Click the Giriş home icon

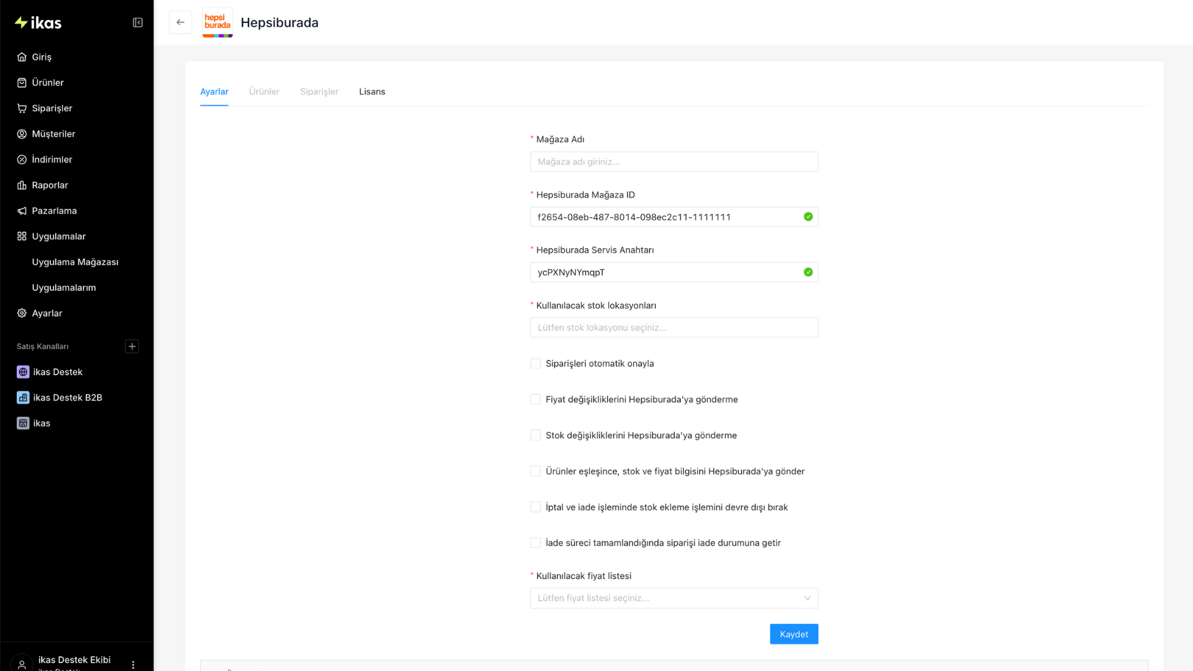click(x=22, y=57)
